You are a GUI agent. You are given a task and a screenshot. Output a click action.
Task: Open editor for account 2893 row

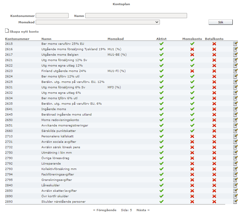235,201
